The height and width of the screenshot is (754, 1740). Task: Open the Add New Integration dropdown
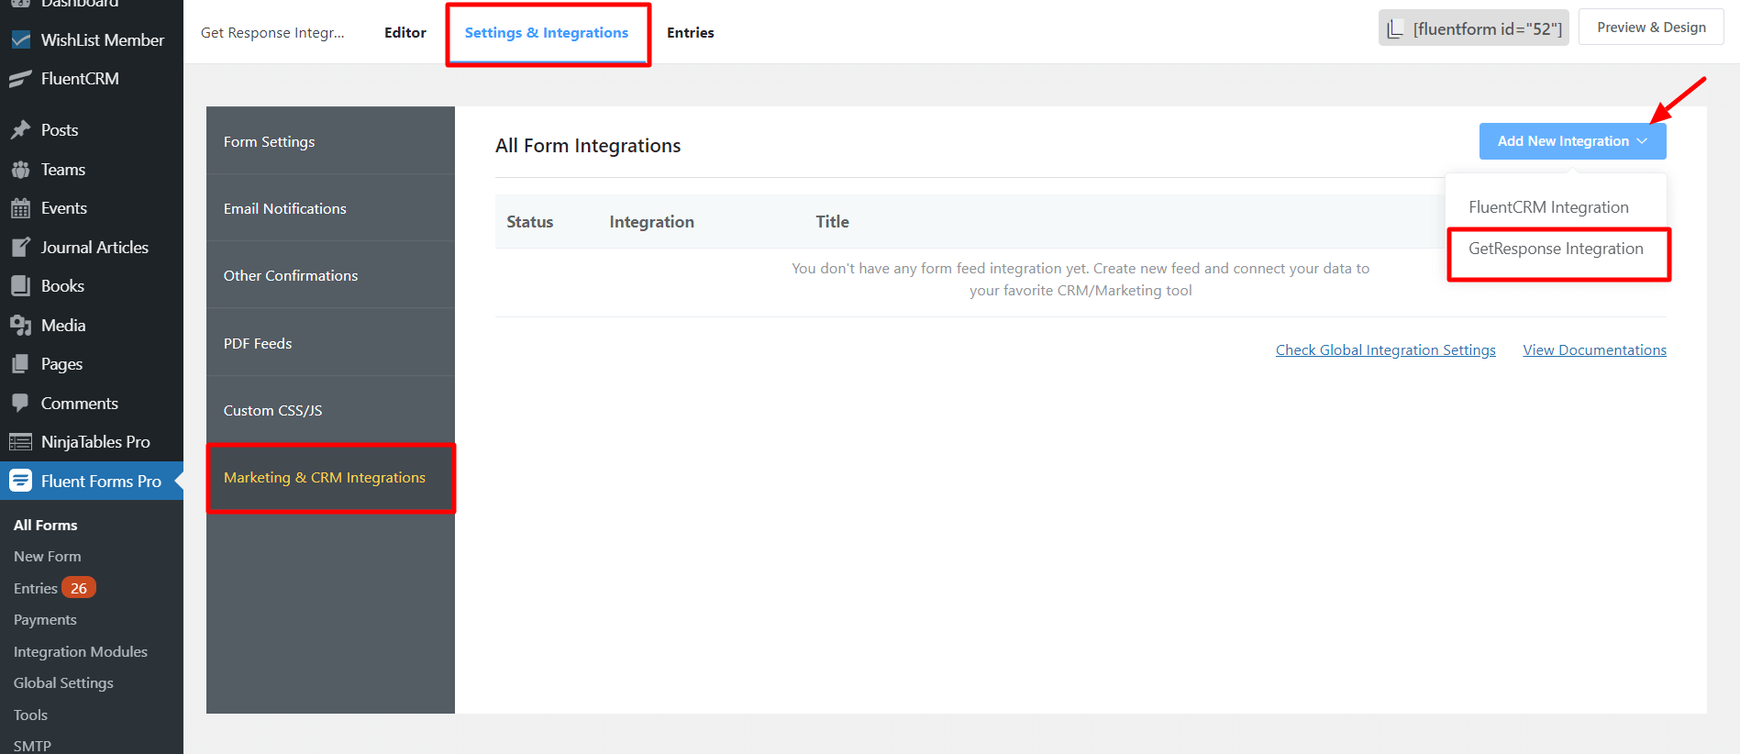click(1572, 141)
